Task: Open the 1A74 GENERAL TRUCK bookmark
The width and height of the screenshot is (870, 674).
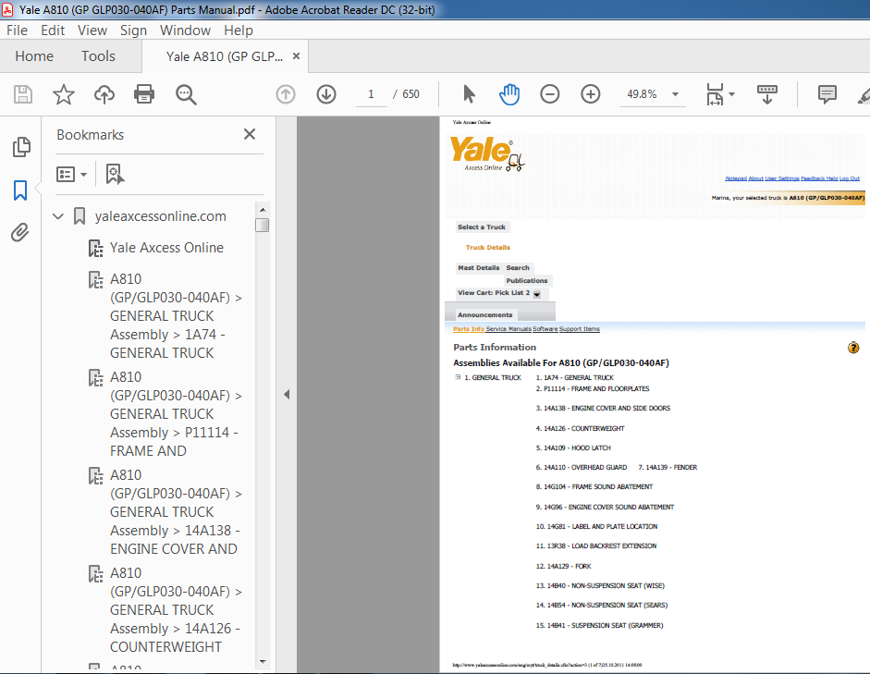Action: [176, 315]
